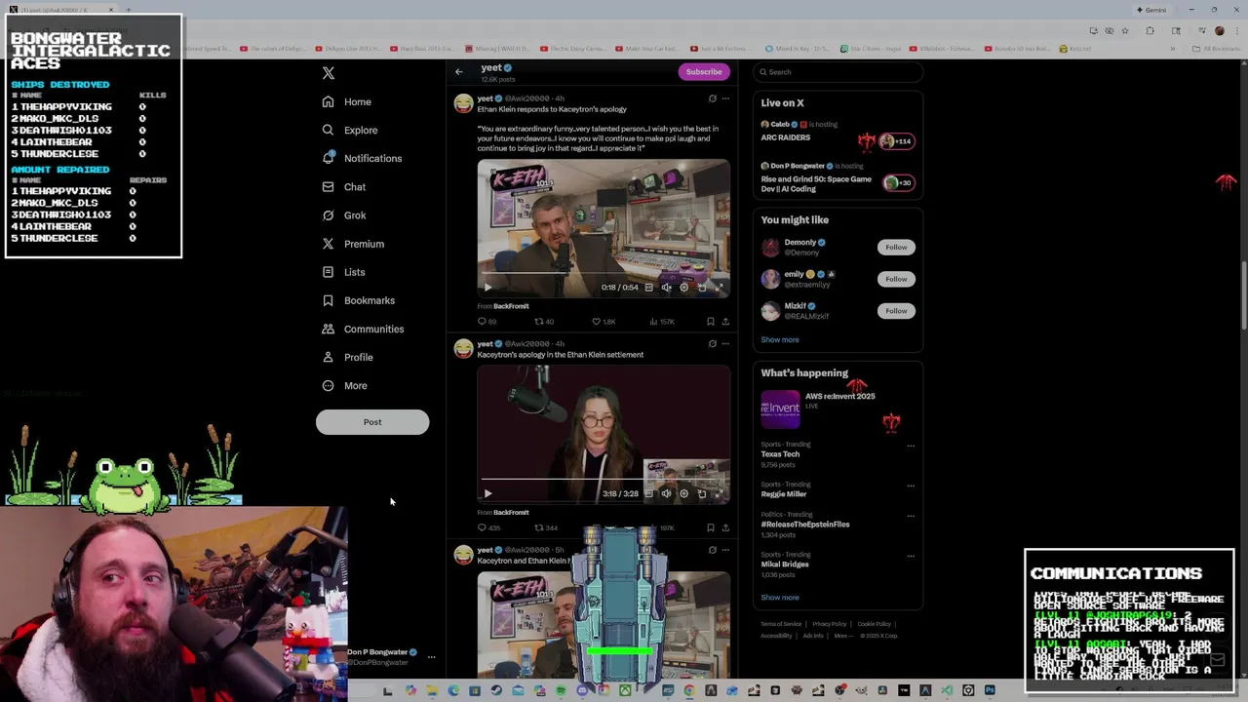
Task: Click Grok explain icon on Kaceytron's apology post
Action: pos(712,343)
